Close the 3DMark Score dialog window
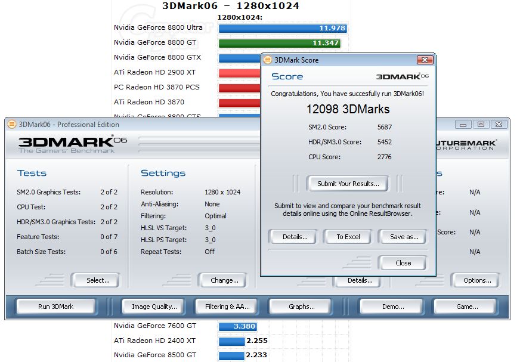 pos(425,60)
